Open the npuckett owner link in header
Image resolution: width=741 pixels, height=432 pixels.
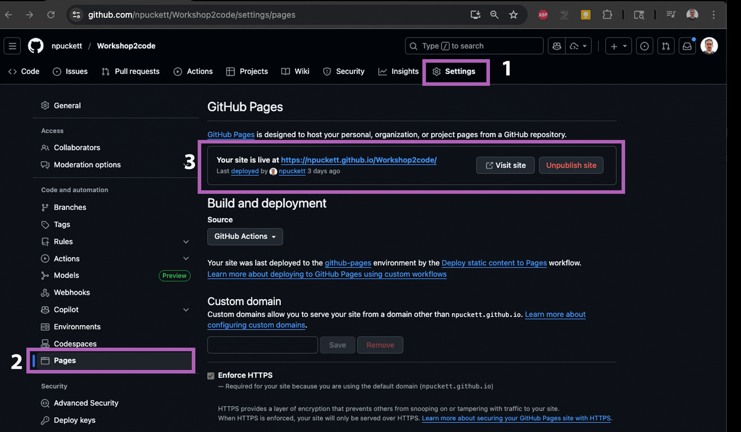67,46
